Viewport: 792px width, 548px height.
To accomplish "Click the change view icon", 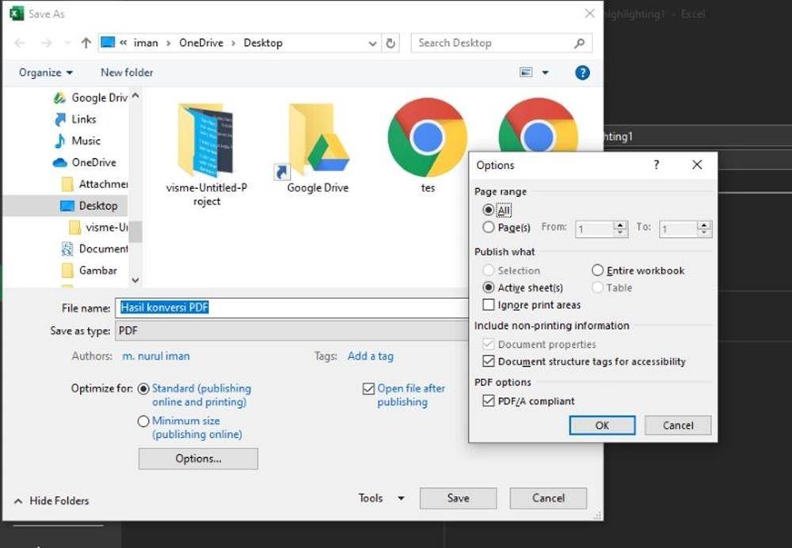I will pyautogui.click(x=526, y=73).
